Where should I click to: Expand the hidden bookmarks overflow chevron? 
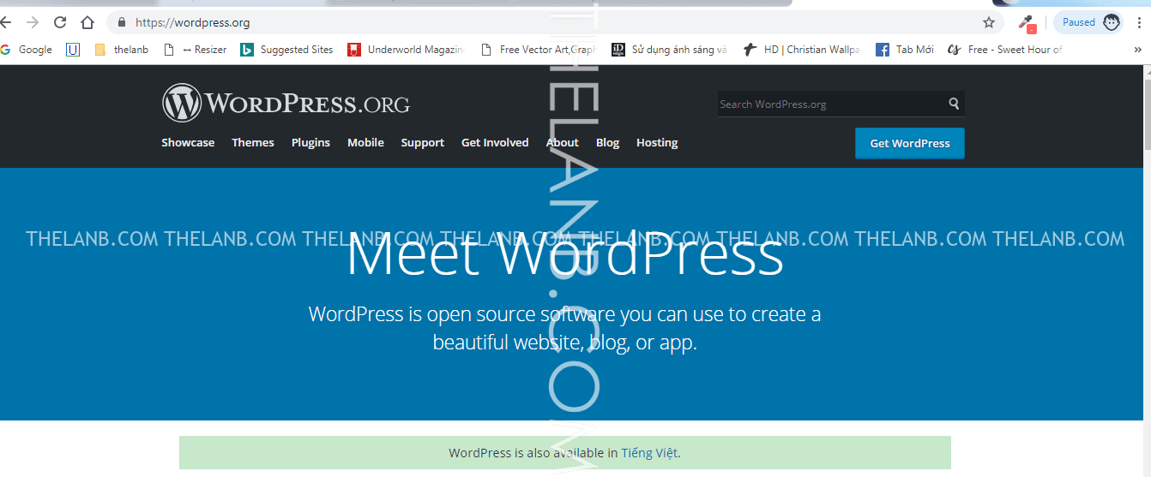point(1138,50)
